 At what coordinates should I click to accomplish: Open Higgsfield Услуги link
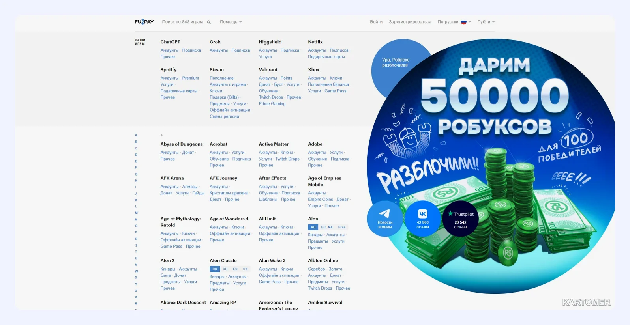click(265, 57)
